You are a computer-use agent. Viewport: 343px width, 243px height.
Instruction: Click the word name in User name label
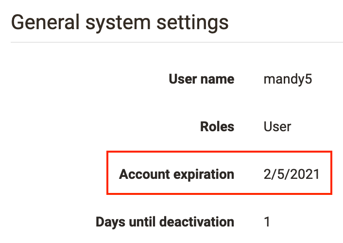[x=218, y=79]
